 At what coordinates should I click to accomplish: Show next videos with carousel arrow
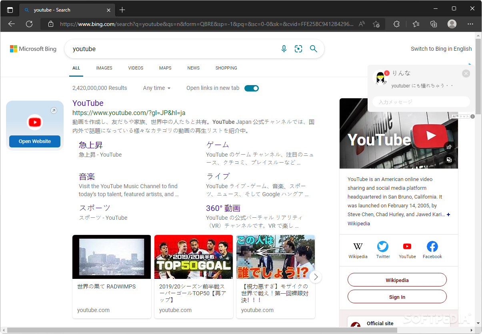(316, 276)
